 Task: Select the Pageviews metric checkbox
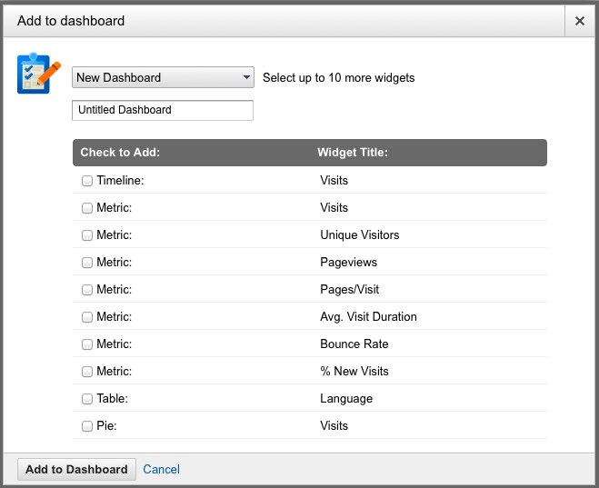tap(87, 263)
